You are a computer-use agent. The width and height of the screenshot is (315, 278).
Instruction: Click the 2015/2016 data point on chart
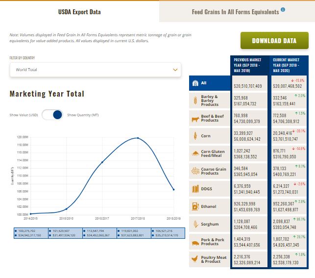(x=67, y=209)
